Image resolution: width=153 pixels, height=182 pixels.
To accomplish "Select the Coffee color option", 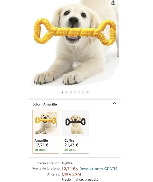I will point(75,132).
